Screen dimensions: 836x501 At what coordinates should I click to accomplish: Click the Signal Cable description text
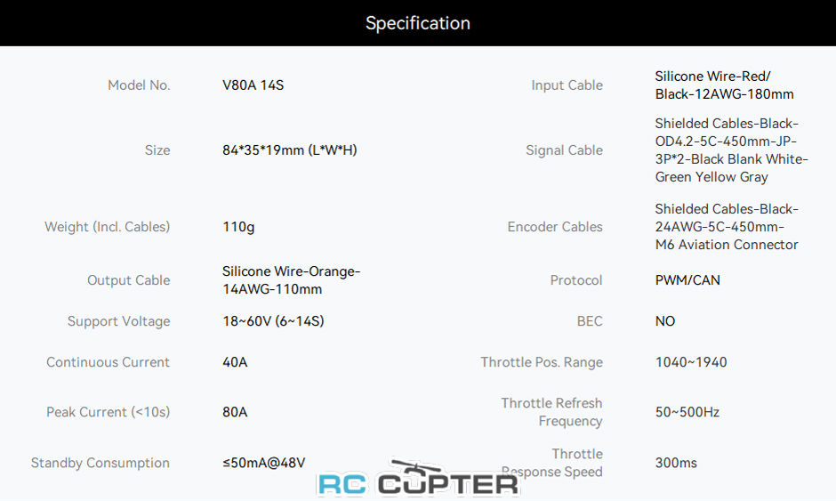click(x=731, y=149)
